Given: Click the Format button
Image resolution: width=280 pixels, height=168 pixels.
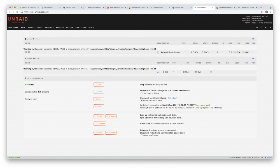Looking at the screenshot, I should tap(99, 92).
